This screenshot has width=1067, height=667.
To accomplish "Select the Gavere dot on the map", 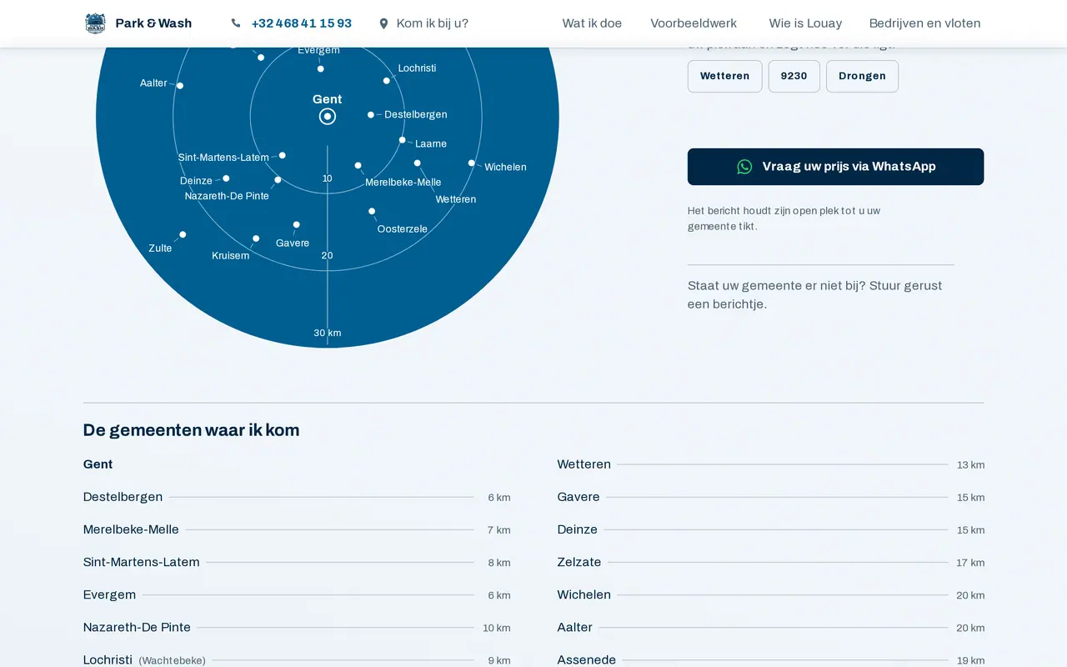I will coord(297,224).
